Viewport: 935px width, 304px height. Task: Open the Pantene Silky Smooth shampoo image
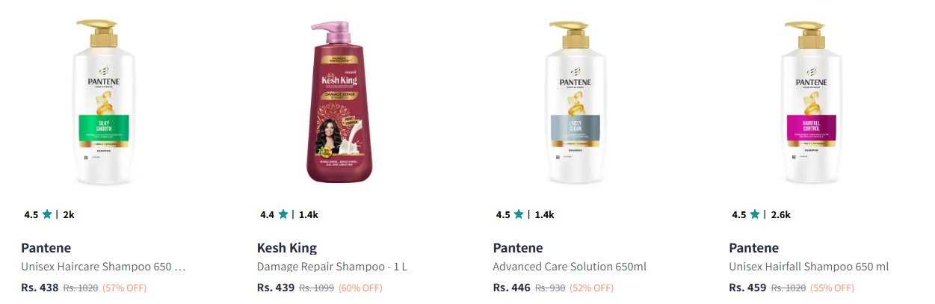[x=104, y=102]
